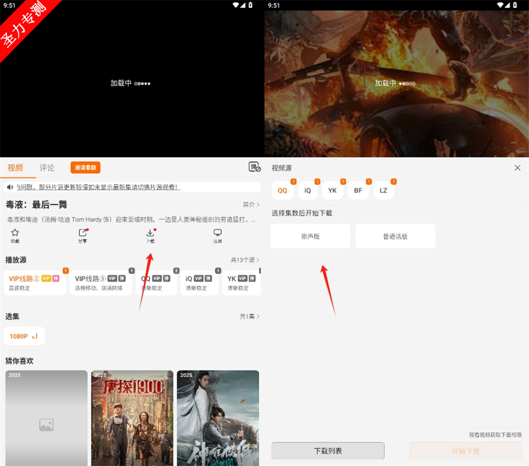Tap the 观看视频获取下载权限 hint text

pyautogui.click(x=495, y=435)
